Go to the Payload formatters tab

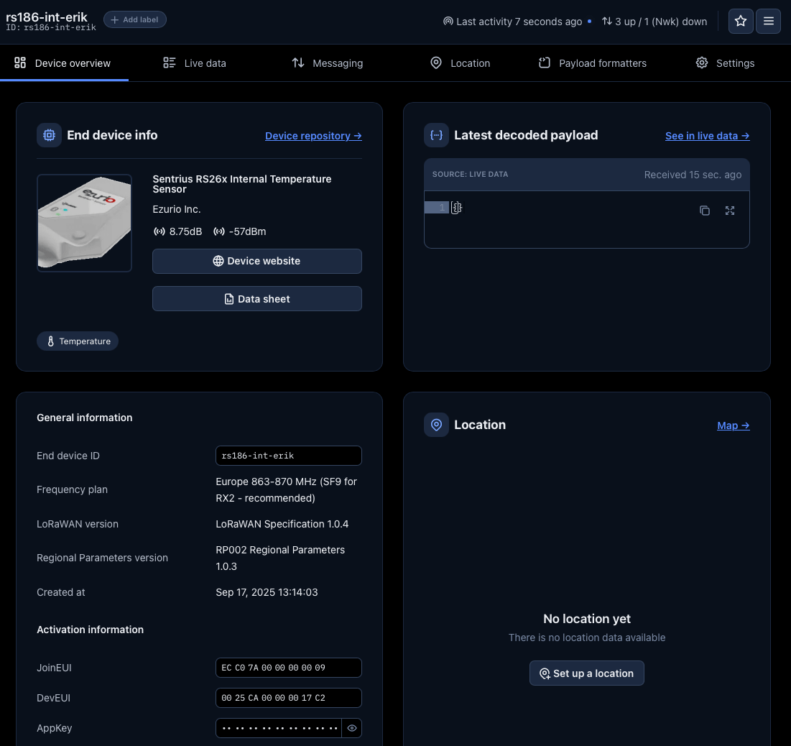(x=593, y=63)
